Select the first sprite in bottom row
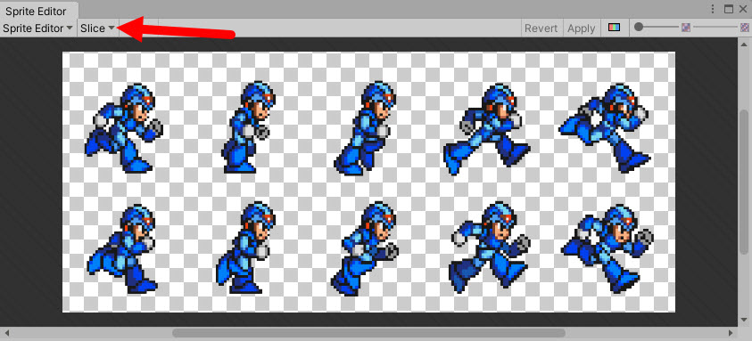 122,249
